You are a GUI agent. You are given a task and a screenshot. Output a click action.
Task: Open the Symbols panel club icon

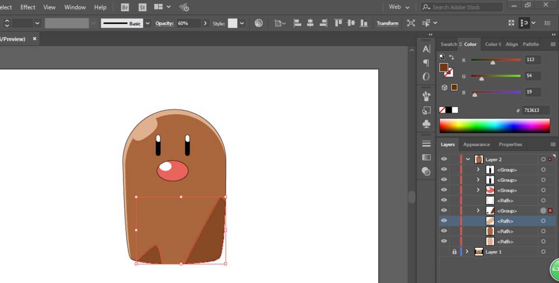click(x=426, y=124)
